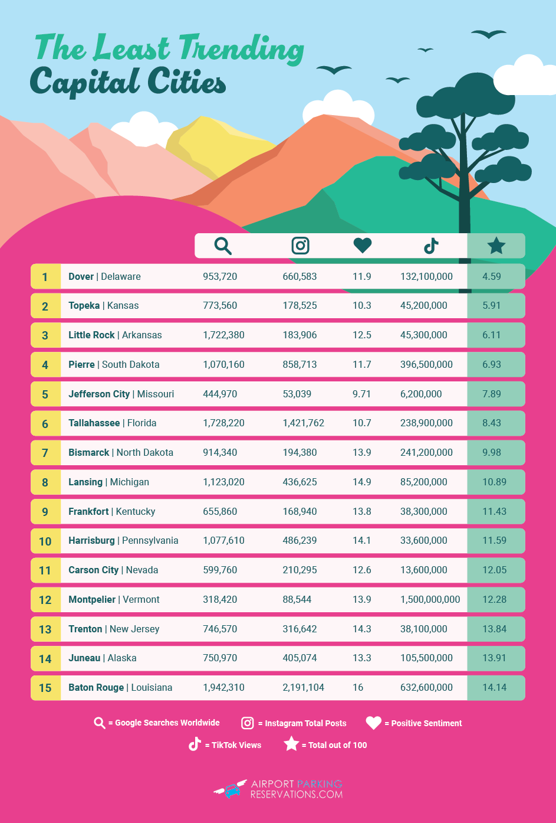Click the heart icon in table header

pyautogui.click(x=362, y=246)
